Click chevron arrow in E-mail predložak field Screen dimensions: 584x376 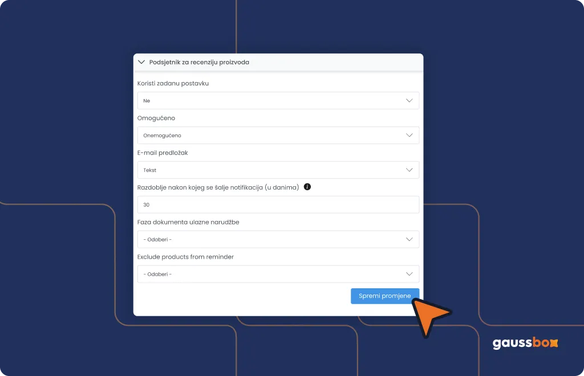coord(409,170)
